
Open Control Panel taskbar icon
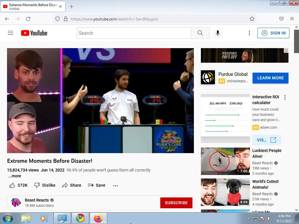tap(62, 218)
